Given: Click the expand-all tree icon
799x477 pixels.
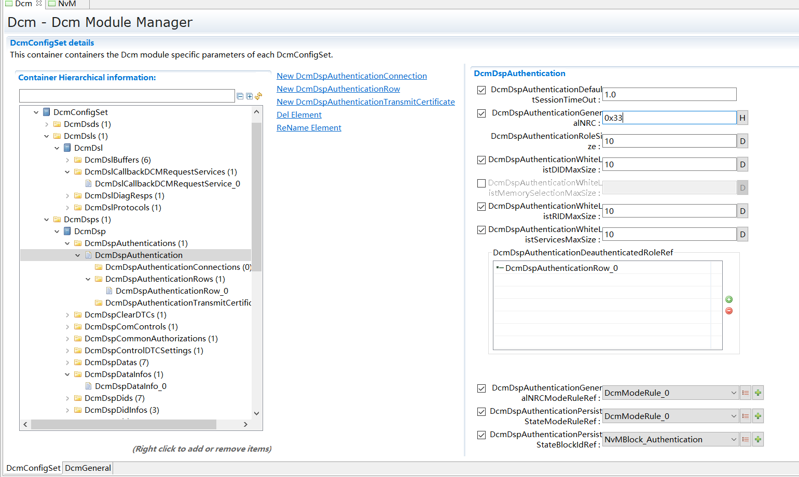Looking at the screenshot, I should tap(249, 96).
